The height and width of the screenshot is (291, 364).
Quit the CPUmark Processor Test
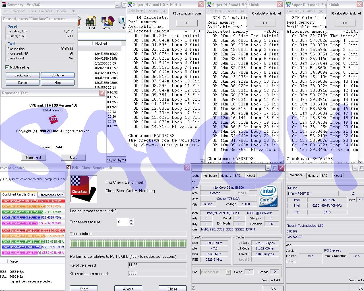(73, 157)
